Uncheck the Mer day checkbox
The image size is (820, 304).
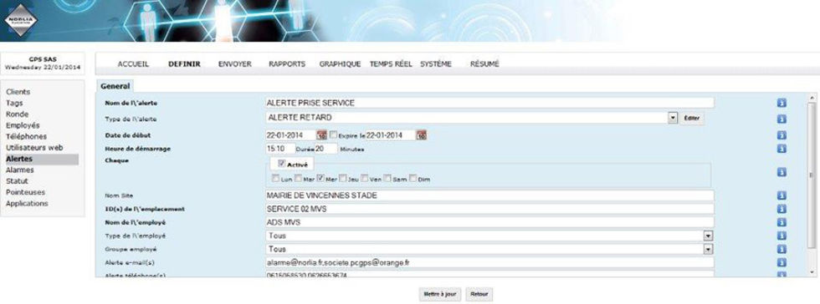320,179
